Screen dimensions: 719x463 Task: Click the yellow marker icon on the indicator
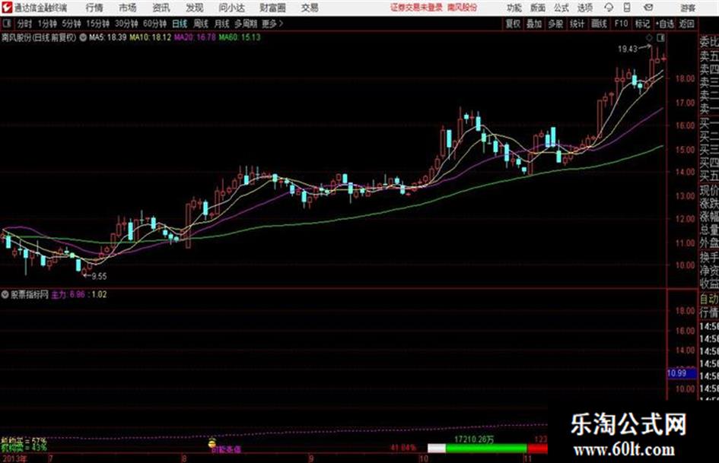(x=212, y=443)
